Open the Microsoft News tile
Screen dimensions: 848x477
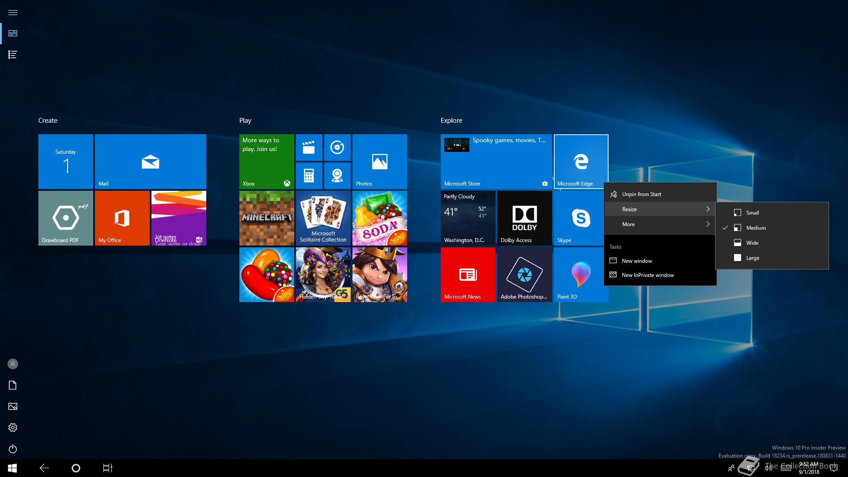pos(468,275)
